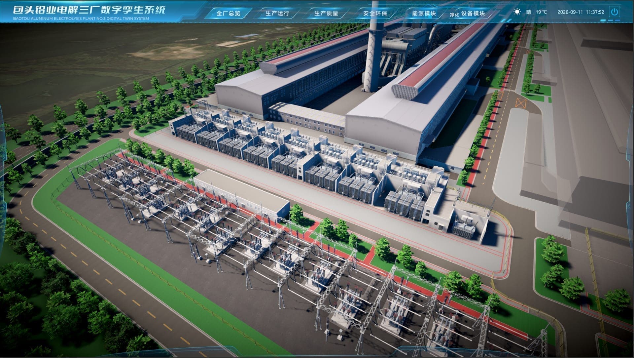The width and height of the screenshot is (634, 358).
Task: Click the power exit icon
Action: [x=615, y=12]
